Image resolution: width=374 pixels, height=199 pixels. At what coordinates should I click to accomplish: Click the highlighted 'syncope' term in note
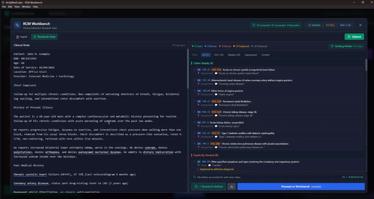[x=151, y=148]
